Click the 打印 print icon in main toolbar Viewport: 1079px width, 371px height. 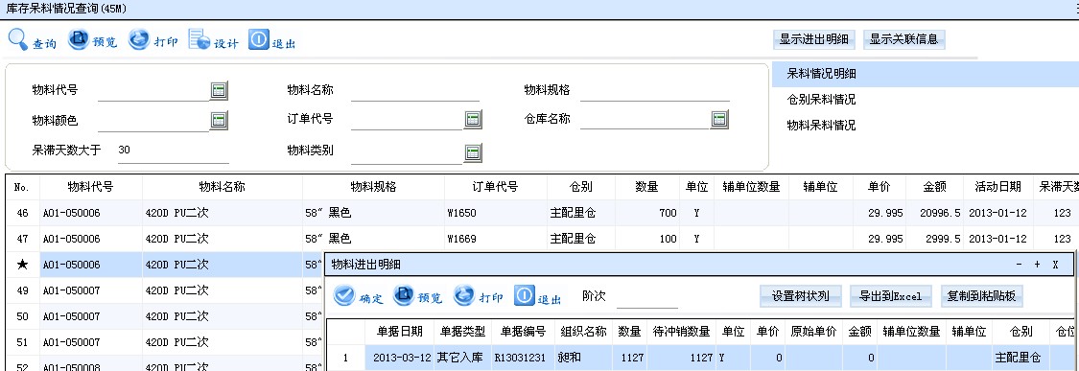(139, 40)
